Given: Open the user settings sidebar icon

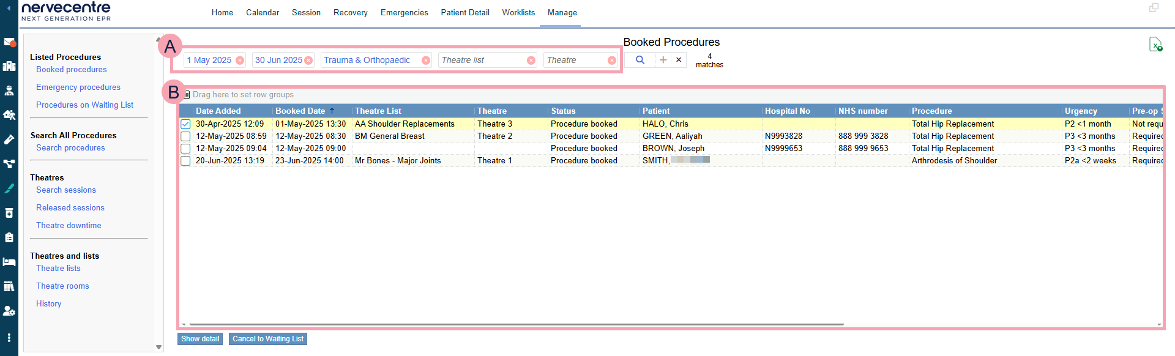Looking at the screenshot, I should point(9,311).
